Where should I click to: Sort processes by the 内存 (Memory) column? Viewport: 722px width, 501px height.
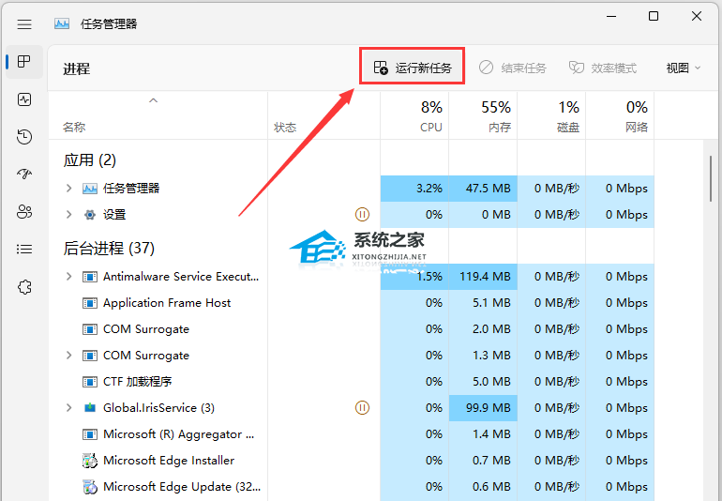(x=497, y=116)
